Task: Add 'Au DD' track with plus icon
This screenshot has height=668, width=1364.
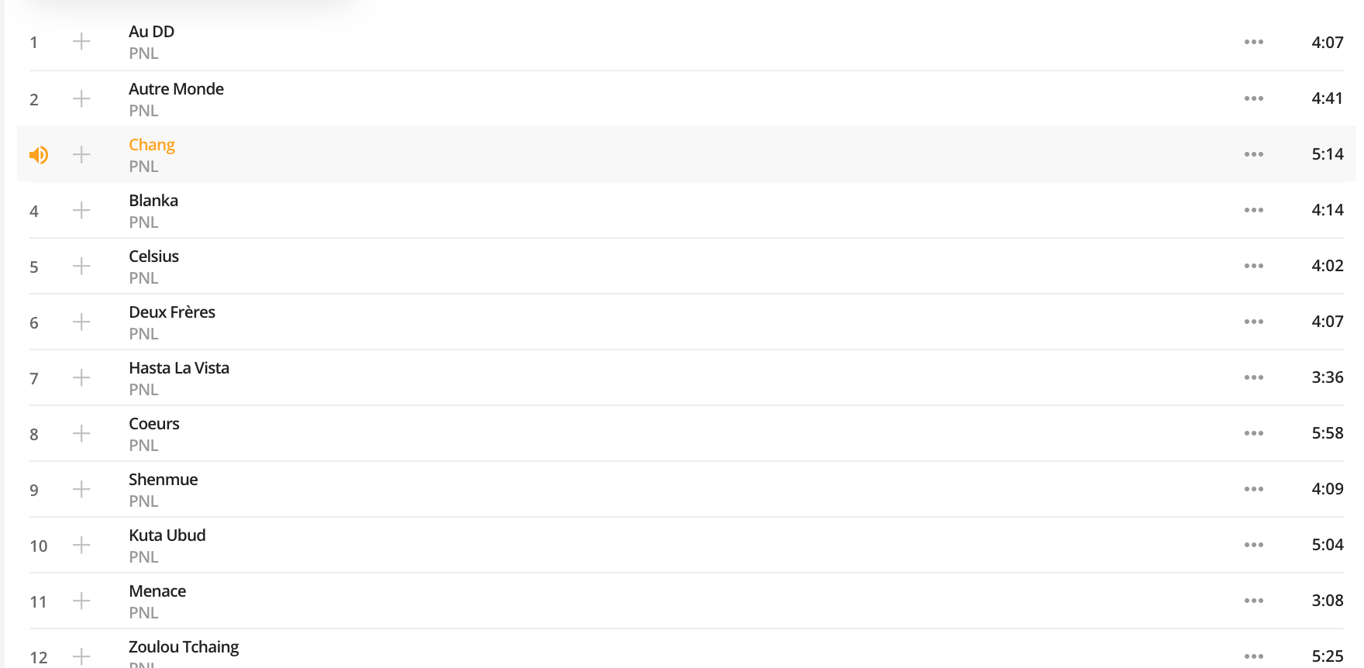Action: pos(81,42)
